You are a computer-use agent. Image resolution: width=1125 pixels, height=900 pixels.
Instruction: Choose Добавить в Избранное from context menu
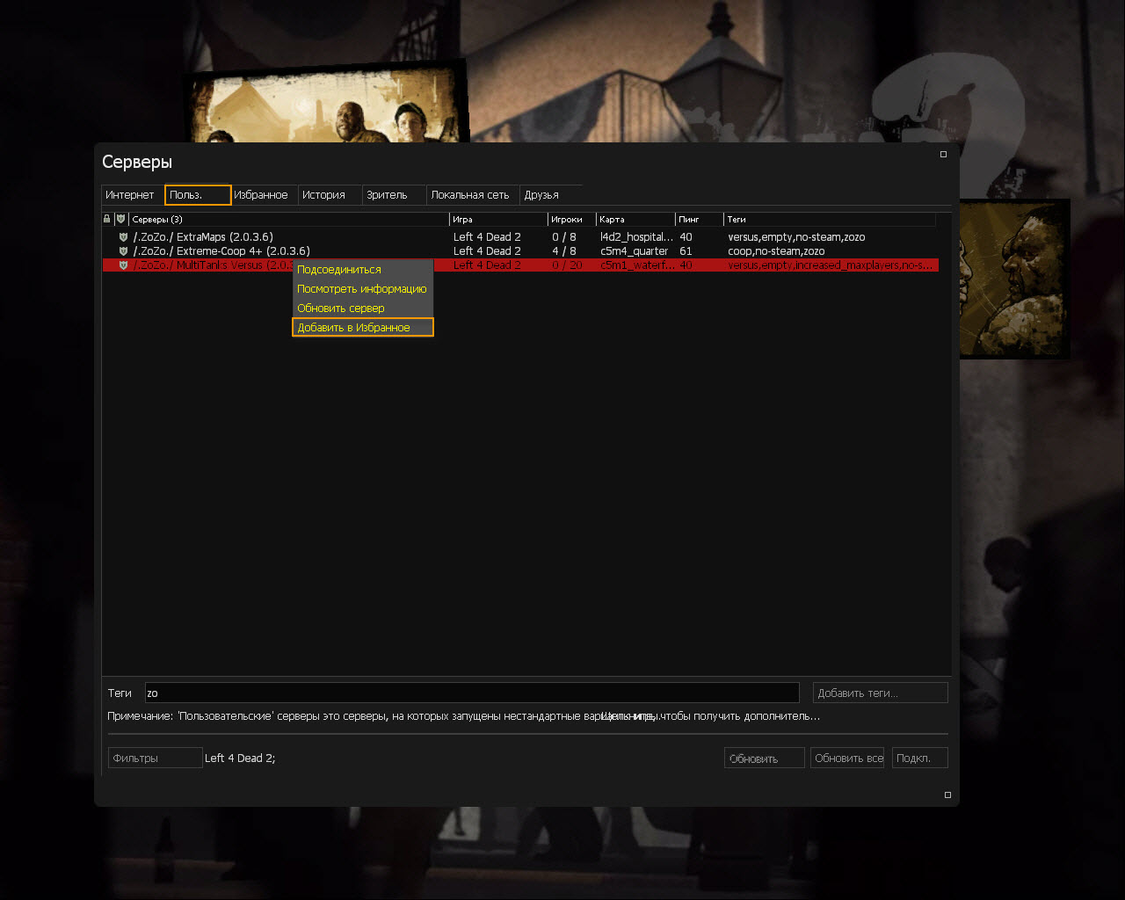(362, 328)
